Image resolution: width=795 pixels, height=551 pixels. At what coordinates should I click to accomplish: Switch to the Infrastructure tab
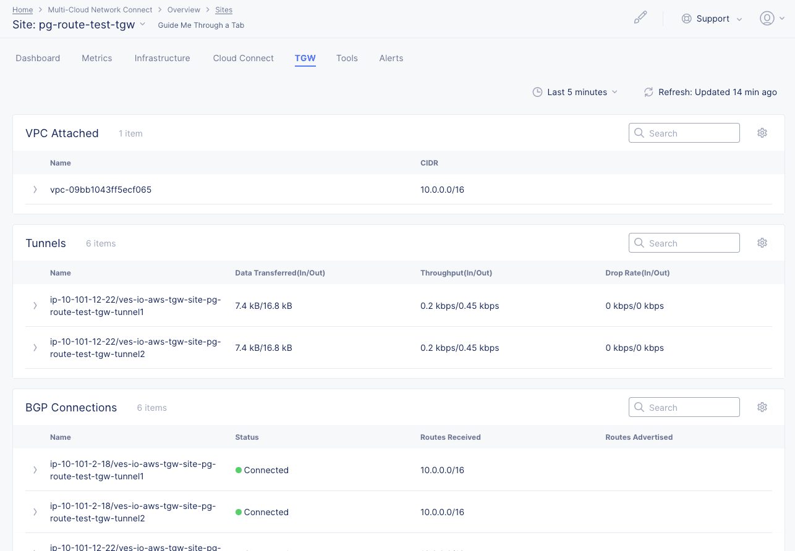point(163,58)
